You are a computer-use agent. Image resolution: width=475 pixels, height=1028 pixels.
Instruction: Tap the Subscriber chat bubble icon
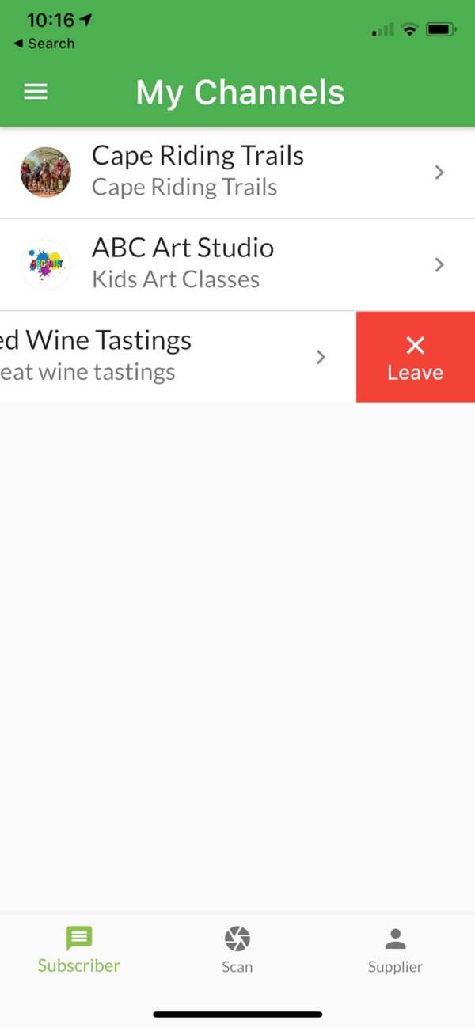point(79,939)
